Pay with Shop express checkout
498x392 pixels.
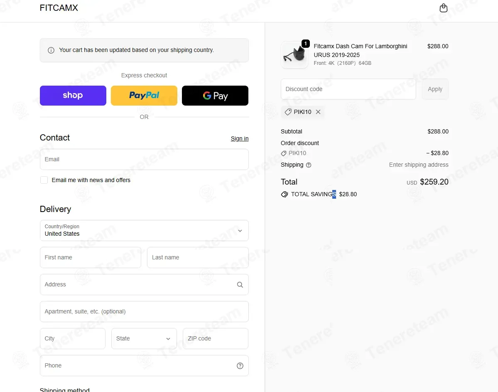click(x=73, y=96)
